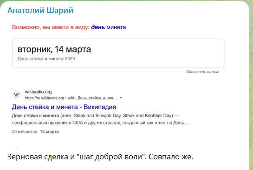Image resolution: width=253 pixels, height=170 pixels.
Task: Click the Зерновая сделка message caption
Action: point(100,157)
